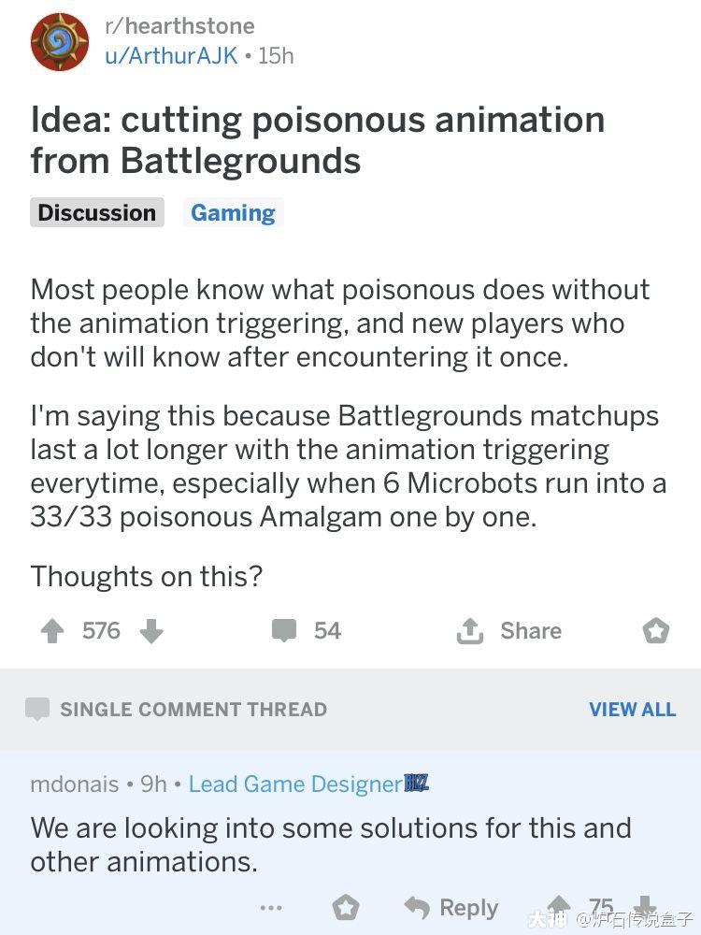
Task: Open mdonais user profile
Action: [x=75, y=784]
